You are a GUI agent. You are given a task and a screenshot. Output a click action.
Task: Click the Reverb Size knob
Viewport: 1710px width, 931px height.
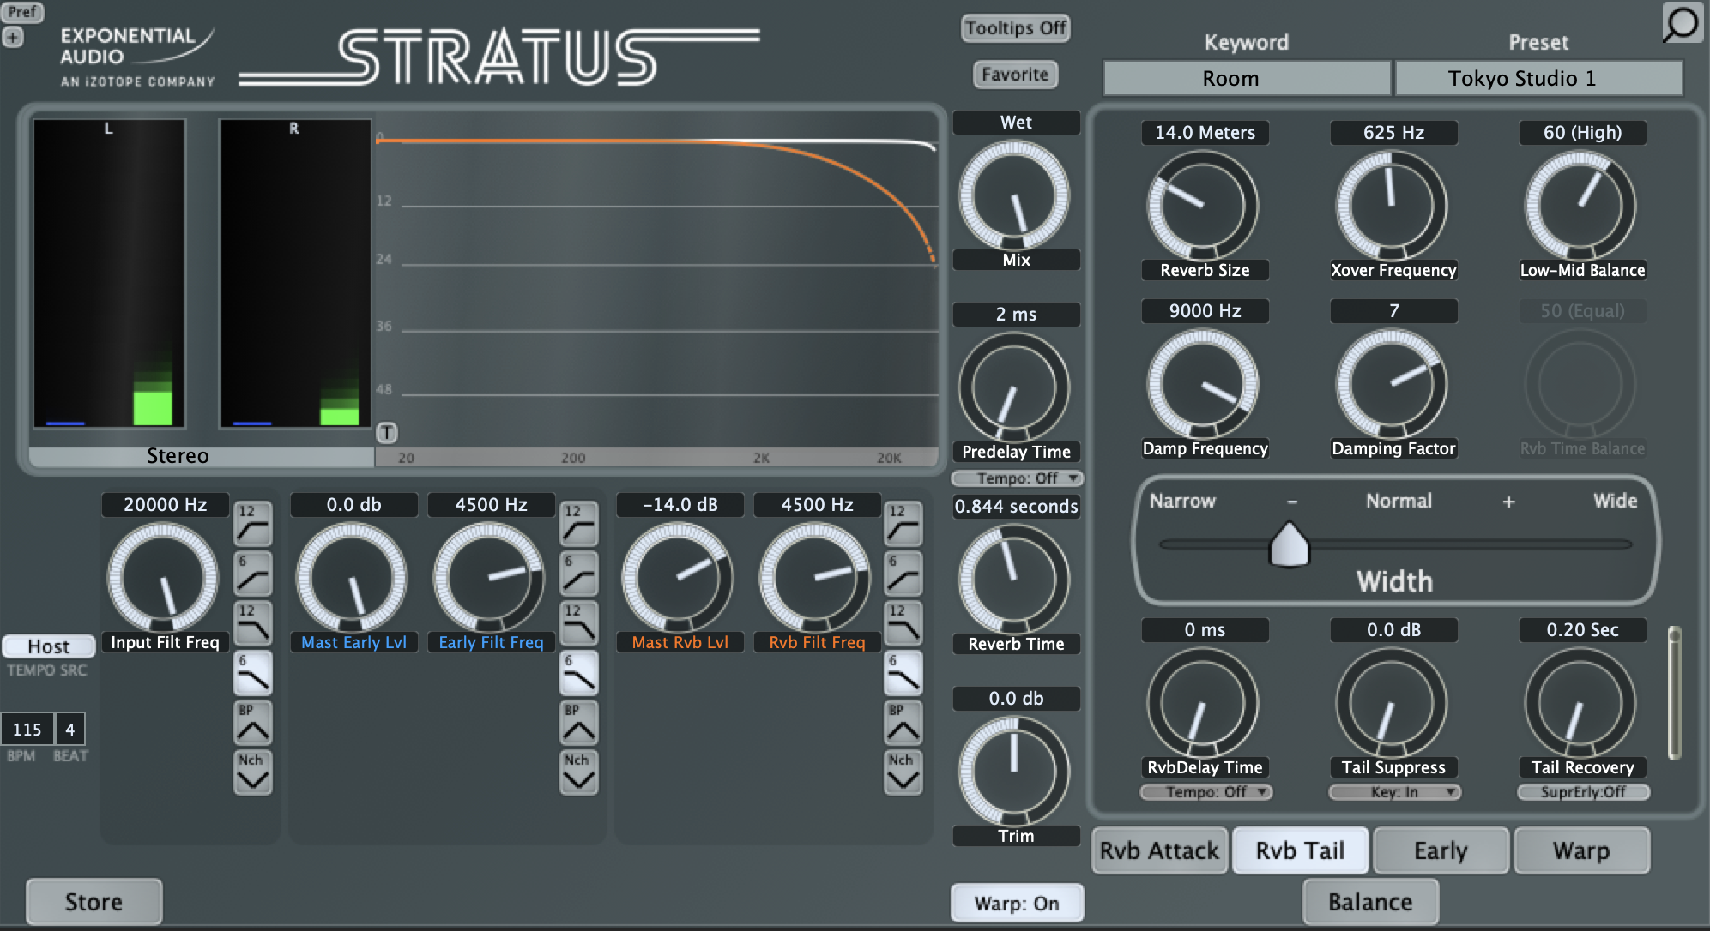coord(1203,206)
